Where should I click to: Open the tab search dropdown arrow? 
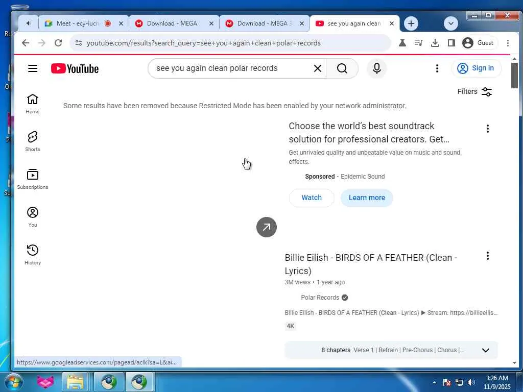451,23
